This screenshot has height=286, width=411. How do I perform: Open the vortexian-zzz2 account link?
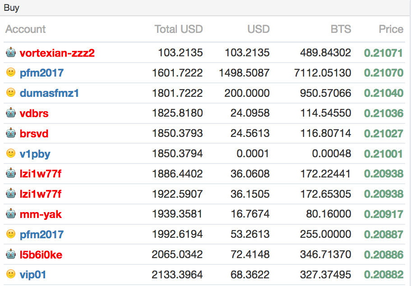coord(57,53)
